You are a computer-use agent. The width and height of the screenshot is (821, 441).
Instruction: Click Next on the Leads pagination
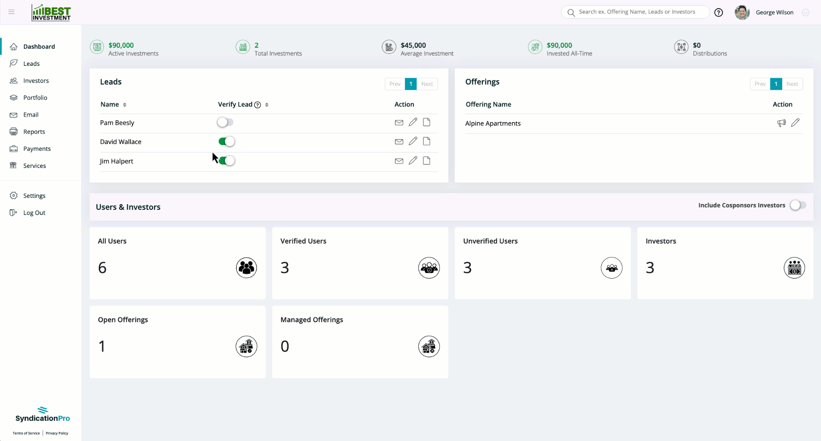[427, 84]
